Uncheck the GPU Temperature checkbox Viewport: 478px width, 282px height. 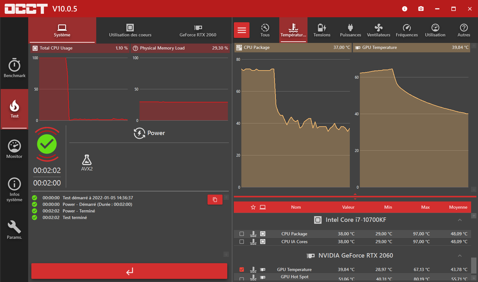[x=242, y=269]
